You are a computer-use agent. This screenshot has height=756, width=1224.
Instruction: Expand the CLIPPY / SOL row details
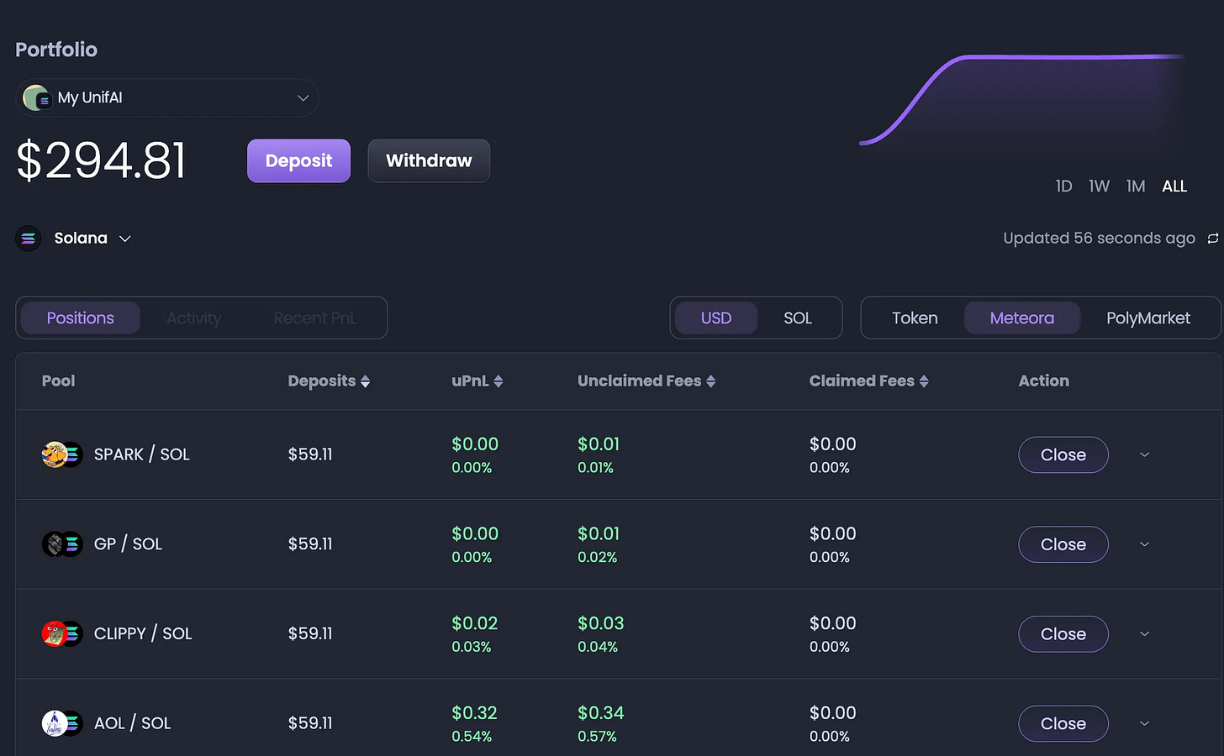[x=1144, y=633]
